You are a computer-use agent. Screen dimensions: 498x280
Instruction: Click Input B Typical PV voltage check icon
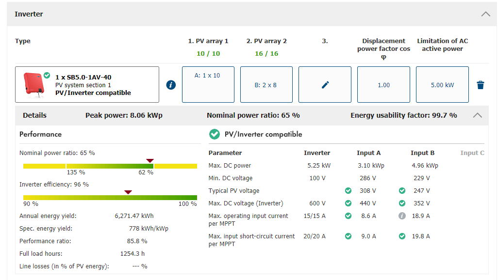point(402,190)
